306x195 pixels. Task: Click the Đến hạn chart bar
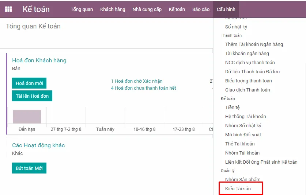(x=27, y=117)
